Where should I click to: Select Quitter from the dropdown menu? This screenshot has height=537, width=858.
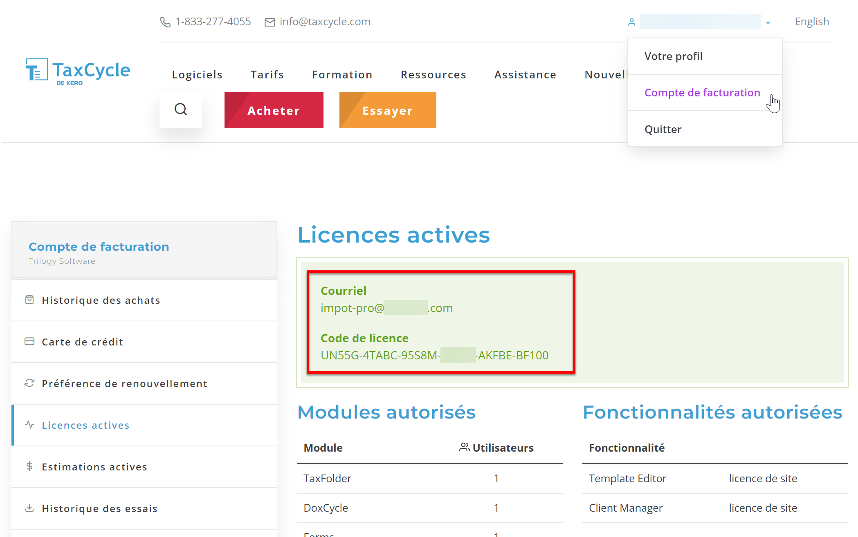pyautogui.click(x=663, y=129)
